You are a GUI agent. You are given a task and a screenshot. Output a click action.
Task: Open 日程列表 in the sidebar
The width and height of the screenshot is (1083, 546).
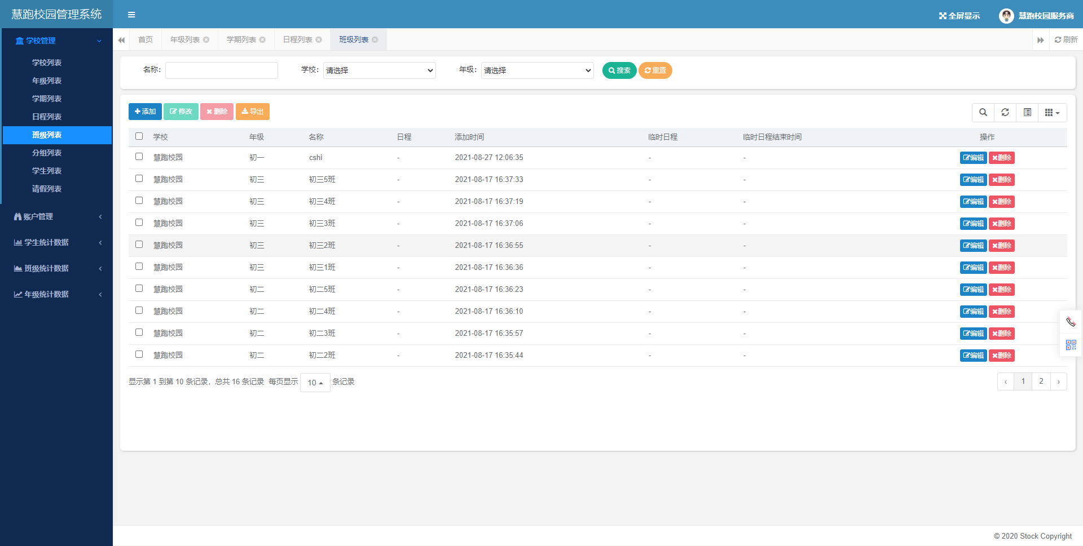47,117
